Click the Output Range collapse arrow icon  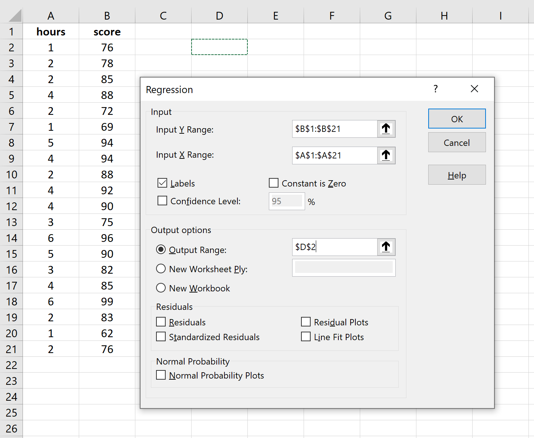point(386,247)
